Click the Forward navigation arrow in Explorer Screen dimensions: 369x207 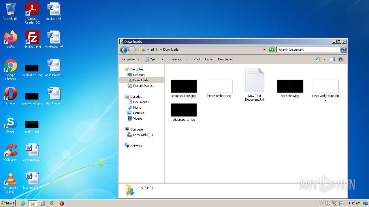click(x=132, y=50)
